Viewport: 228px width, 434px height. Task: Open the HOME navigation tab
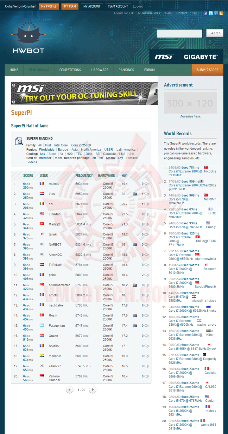click(14, 70)
